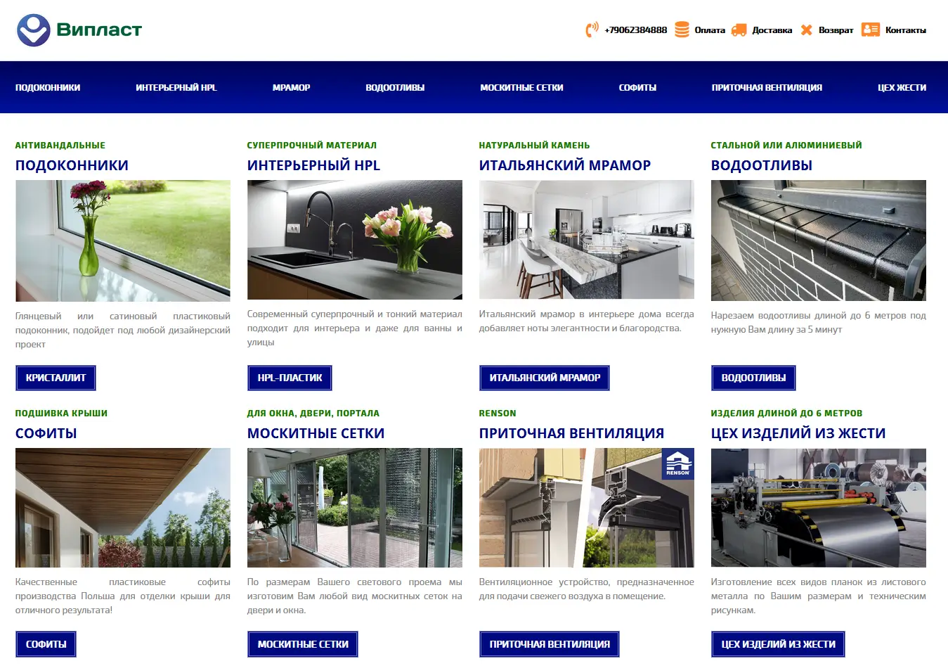This screenshot has height=666, width=948.
Task: Open the Оплата link
Action: point(710,30)
